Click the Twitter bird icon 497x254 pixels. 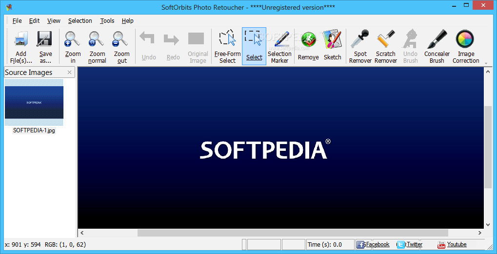[401, 244]
